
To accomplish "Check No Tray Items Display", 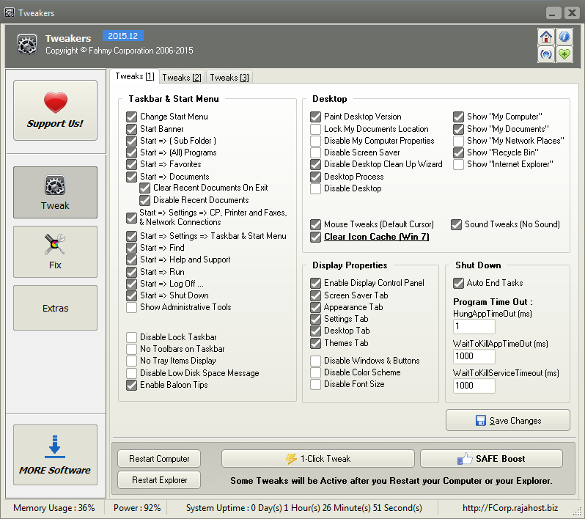I will tap(131, 361).
